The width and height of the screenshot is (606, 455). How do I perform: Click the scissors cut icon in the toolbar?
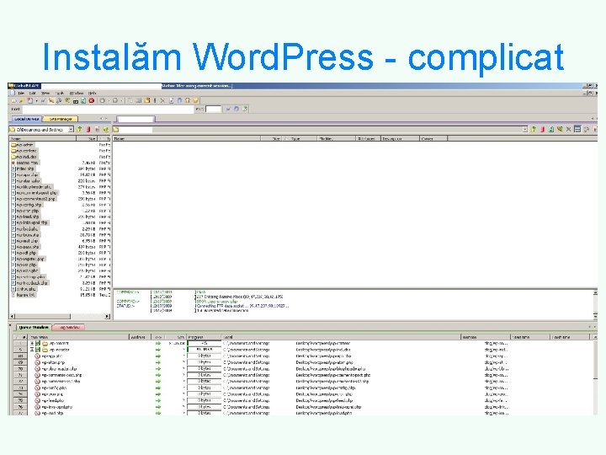point(162,100)
